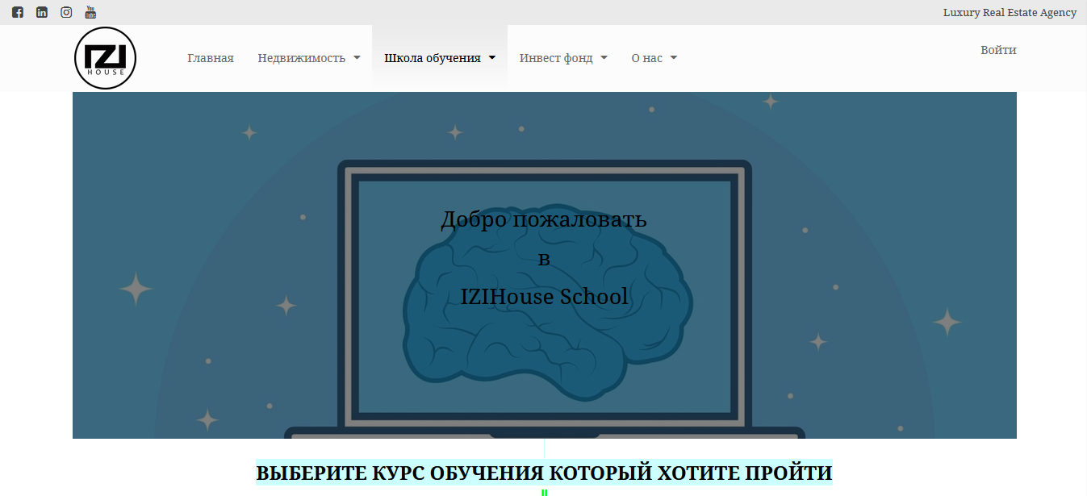Open the Instagram social icon
Screen dimensions: 1087x496
pyautogui.click(x=66, y=12)
